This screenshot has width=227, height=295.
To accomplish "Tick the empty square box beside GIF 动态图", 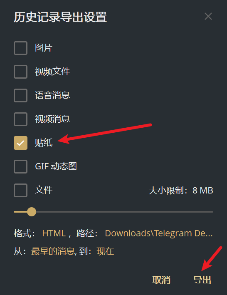I will [20, 166].
